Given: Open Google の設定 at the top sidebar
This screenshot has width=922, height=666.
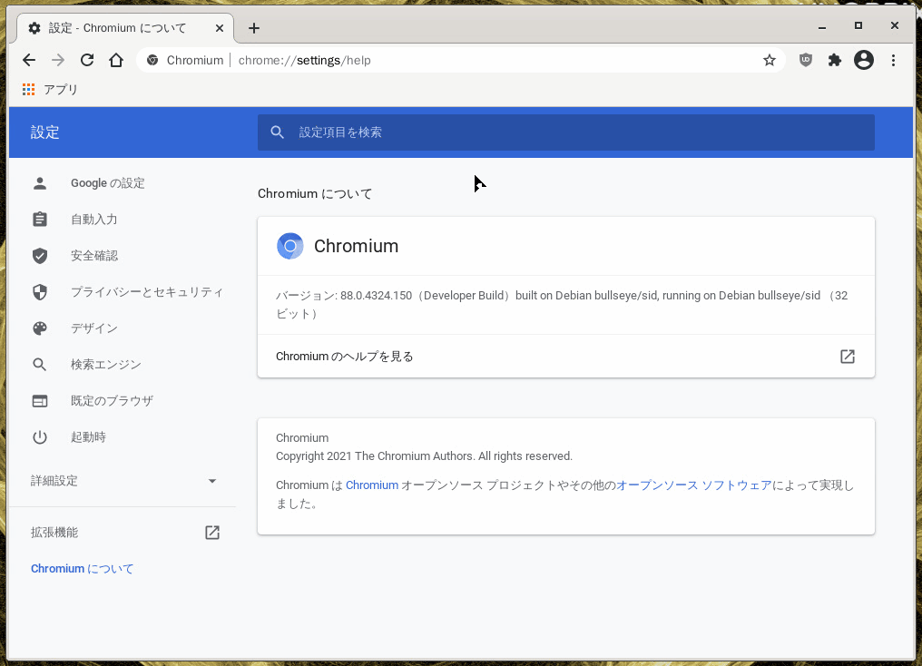Looking at the screenshot, I should pos(106,182).
